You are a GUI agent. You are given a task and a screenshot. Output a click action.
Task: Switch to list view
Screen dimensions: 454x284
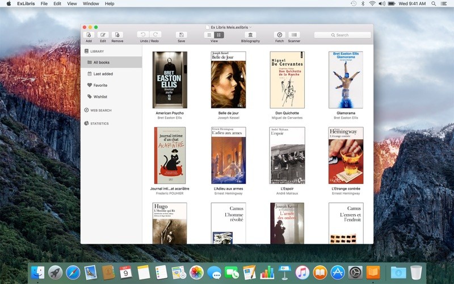209,35
